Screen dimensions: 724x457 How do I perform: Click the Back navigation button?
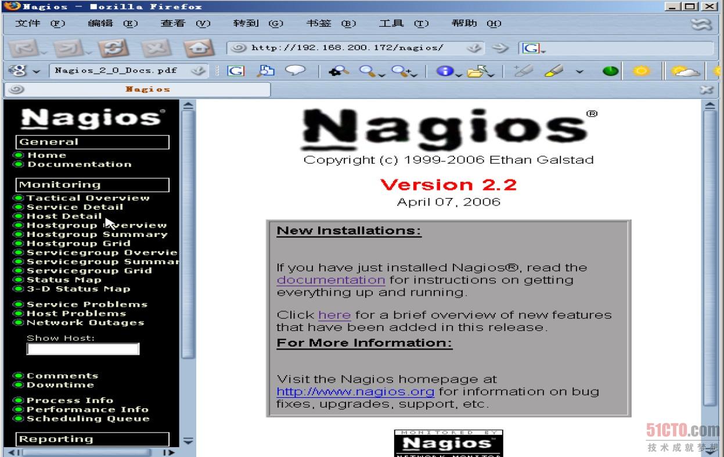23,48
